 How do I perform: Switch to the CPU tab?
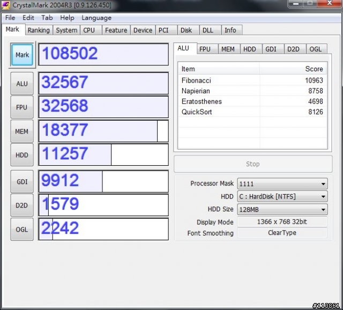(x=91, y=30)
